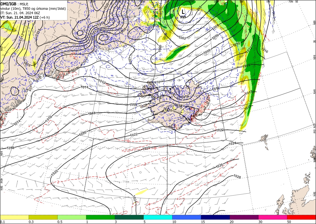Click legend value "50" under the color bar

point(289,222)
